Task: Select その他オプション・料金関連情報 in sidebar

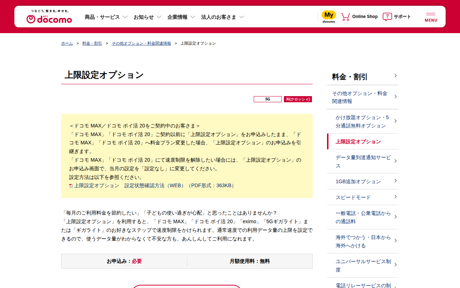Action: tap(363, 97)
